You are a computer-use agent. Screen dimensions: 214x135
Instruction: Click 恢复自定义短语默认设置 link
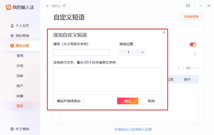point(133,129)
